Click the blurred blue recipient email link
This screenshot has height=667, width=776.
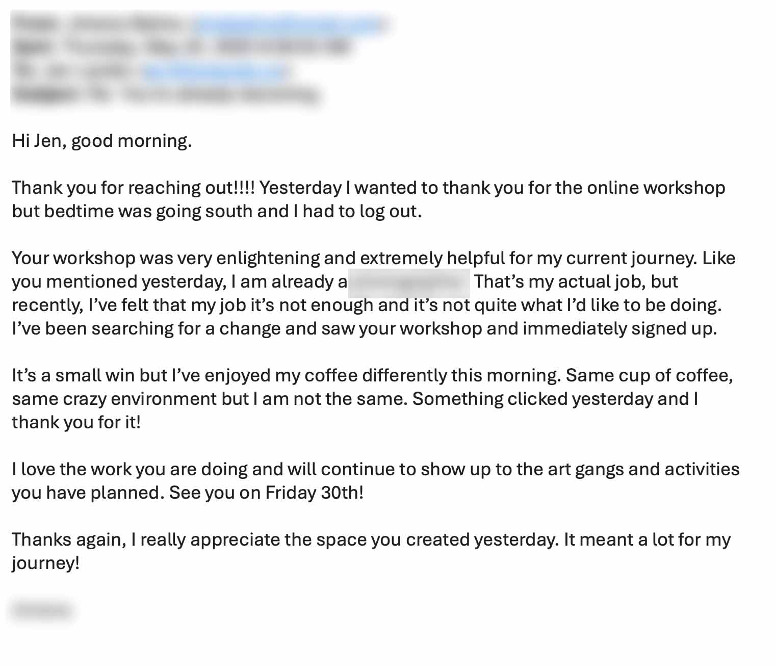tap(215, 71)
